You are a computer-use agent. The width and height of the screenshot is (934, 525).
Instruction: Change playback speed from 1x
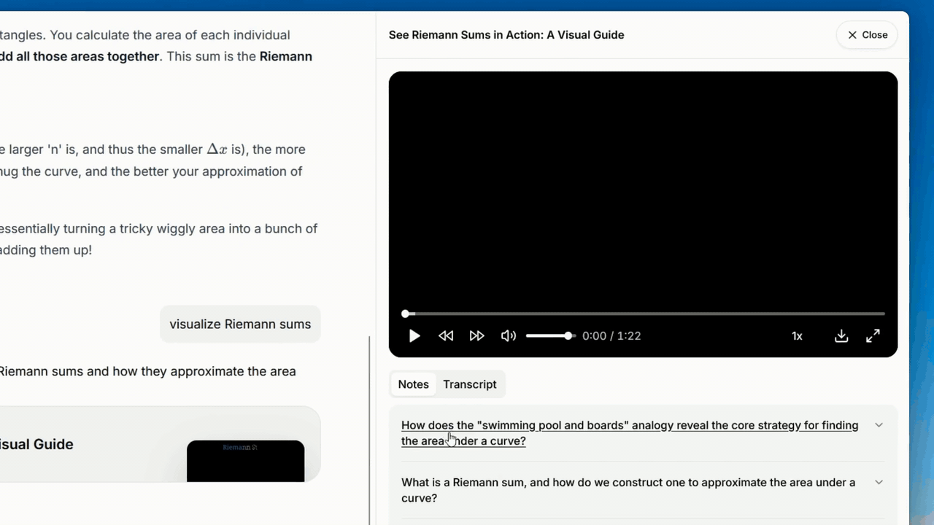pos(797,336)
